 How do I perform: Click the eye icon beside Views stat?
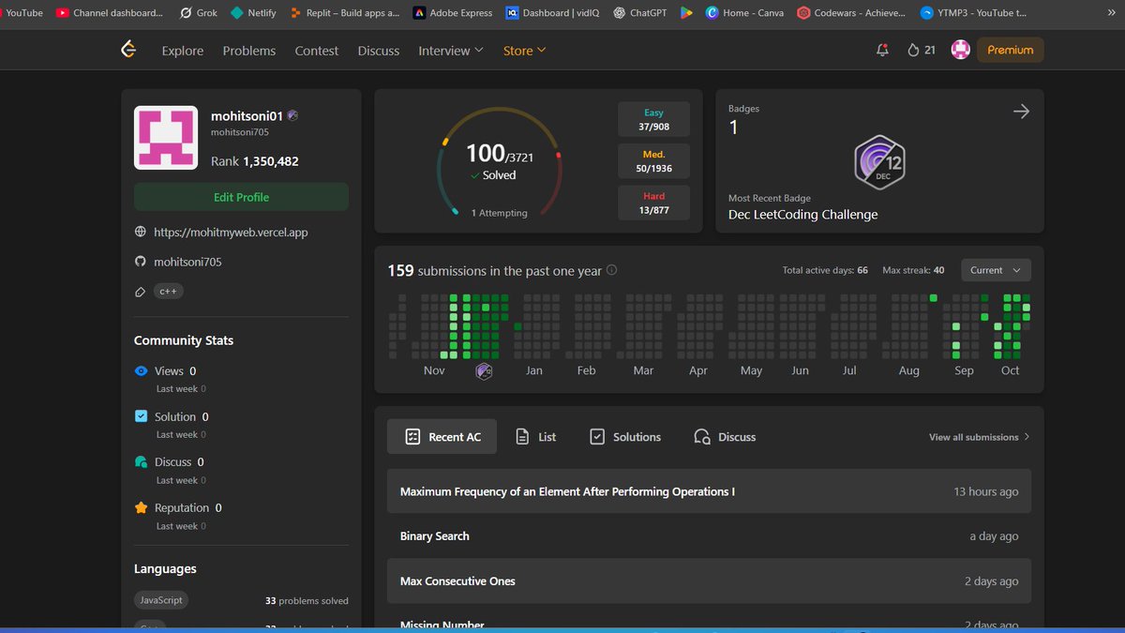(x=141, y=370)
